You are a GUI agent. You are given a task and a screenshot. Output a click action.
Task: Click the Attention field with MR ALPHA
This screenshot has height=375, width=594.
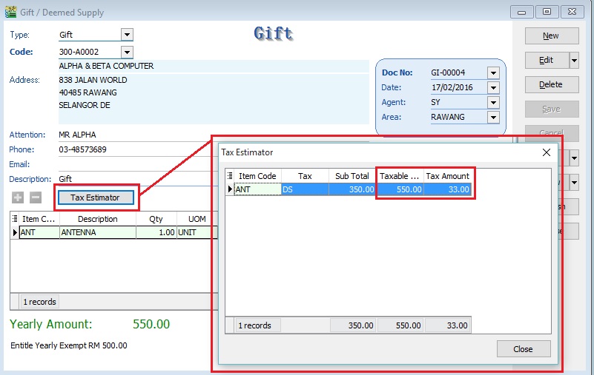133,135
